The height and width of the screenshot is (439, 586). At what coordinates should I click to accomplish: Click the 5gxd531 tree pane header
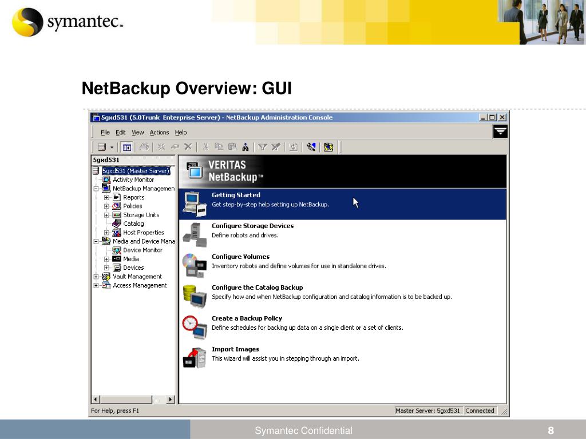133,160
